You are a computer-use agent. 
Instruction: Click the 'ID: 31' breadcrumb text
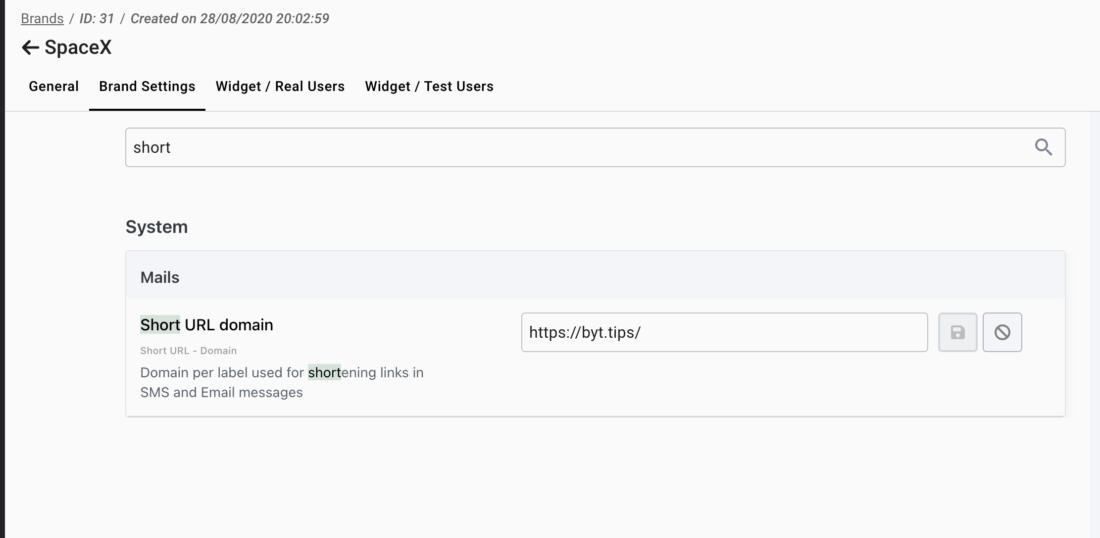point(97,19)
